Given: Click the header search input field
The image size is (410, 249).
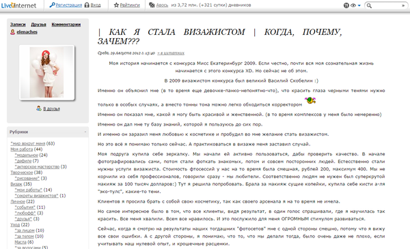Looking at the screenshot, I should [386, 5].
